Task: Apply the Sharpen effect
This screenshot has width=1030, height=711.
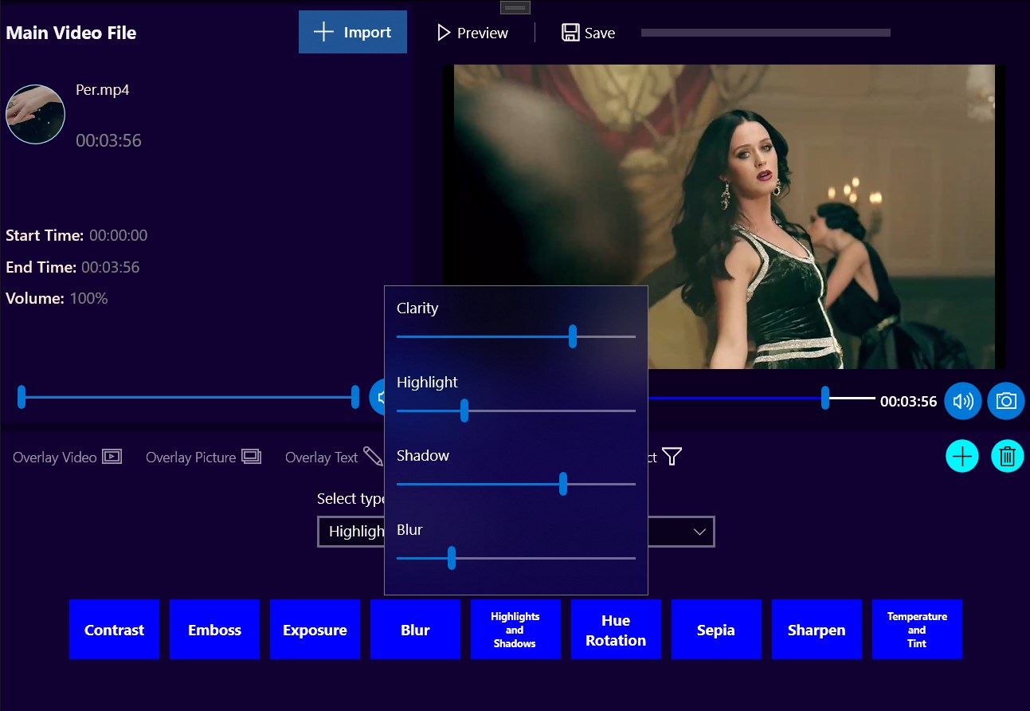Action: 817,630
